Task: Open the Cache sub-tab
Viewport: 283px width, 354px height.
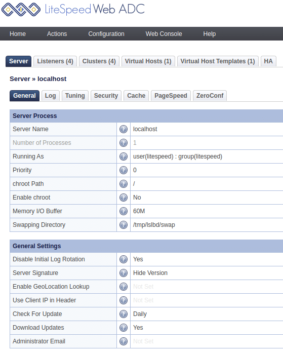Action: click(x=136, y=96)
